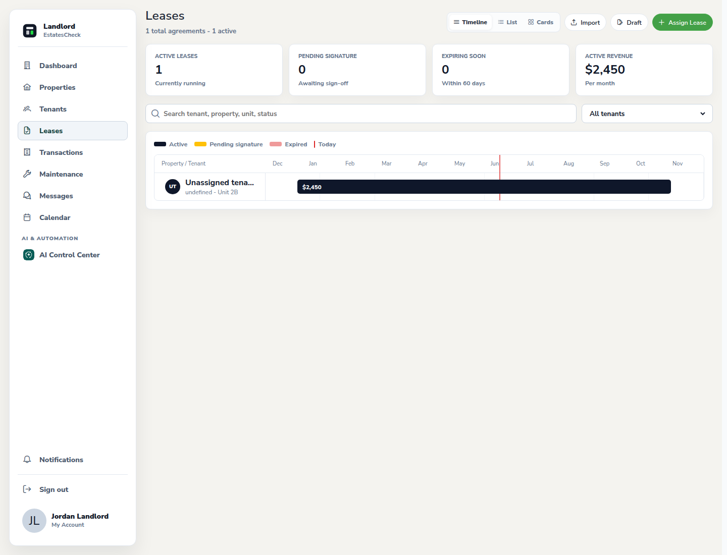Screen dimensions: 727x555
Task: Open Tenants page
Action: coord(73,109)
